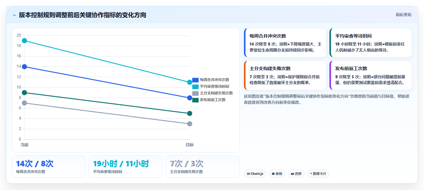Click the icon in the 进度 chip
The width and height of the screenshot is (424, 190).
click(292, 174)
